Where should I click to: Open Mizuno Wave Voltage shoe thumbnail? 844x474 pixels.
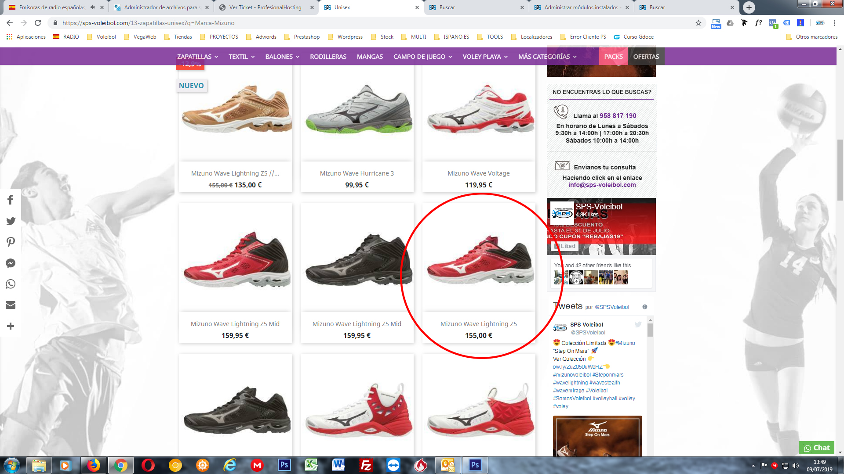click(x=479, y=112)
